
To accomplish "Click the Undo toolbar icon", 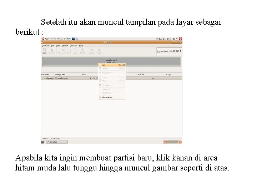I will pos(92,51).
